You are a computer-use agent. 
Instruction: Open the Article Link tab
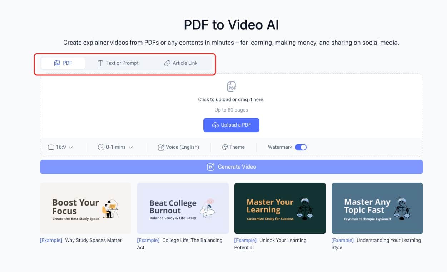180,63
